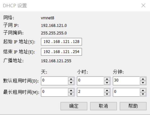Viewport: 150px width, 115px height.
Task: Select the maximum lease hours field showing 2
Action: [x=91, y=92]
